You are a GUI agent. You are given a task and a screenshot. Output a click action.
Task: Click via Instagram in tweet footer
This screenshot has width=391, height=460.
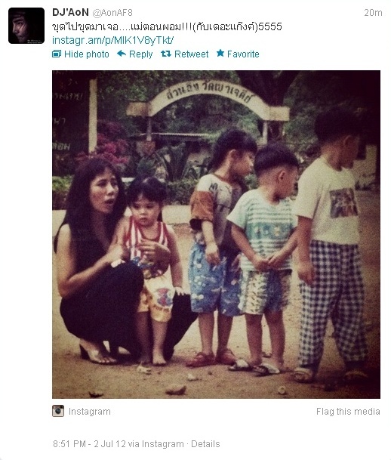pyautogui.click(x=156, y=444)
